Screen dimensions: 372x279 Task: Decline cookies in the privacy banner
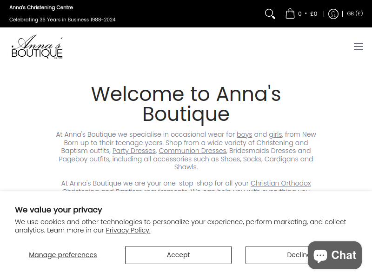coord(277,255)
